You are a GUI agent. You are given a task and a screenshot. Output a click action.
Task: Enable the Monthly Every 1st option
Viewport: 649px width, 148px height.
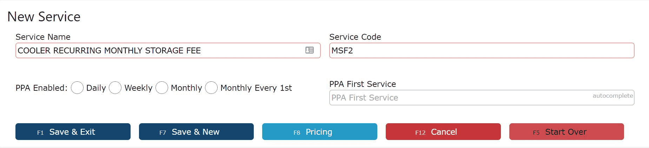[x=211, y=88]
